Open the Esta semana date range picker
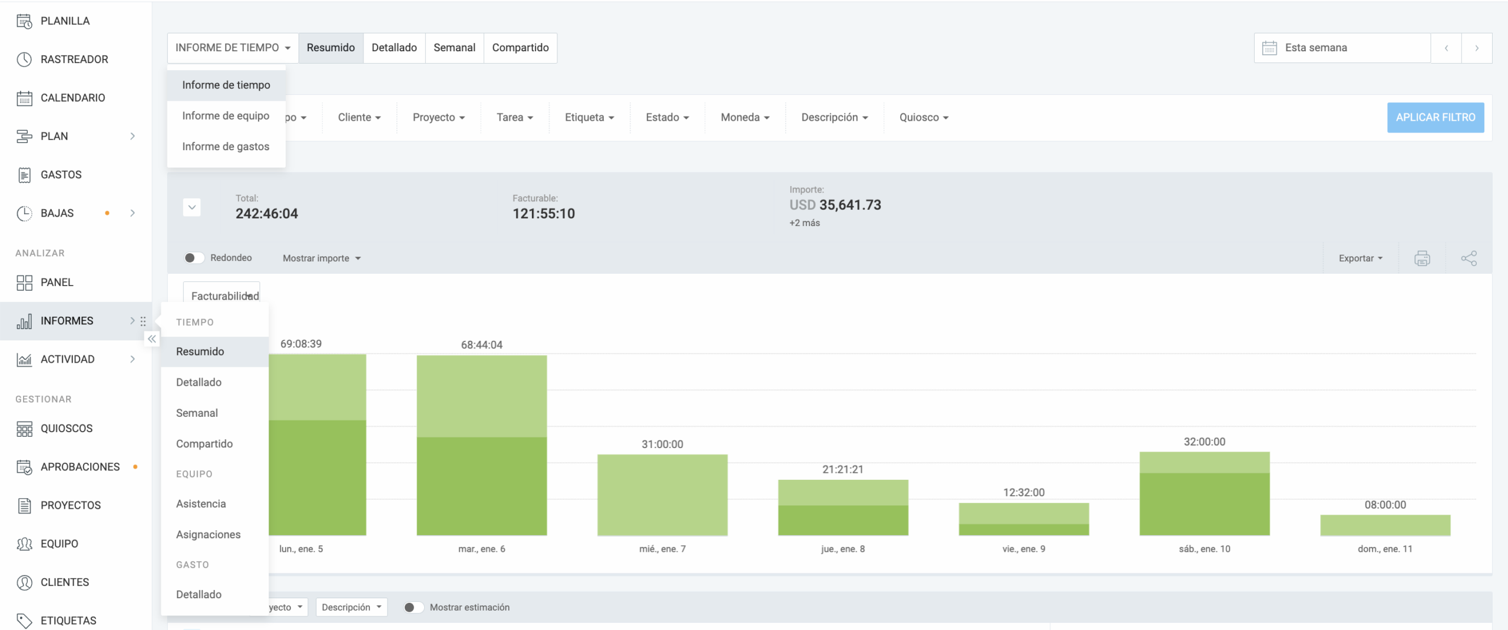1508x630 pixels. click(1342, 48)
